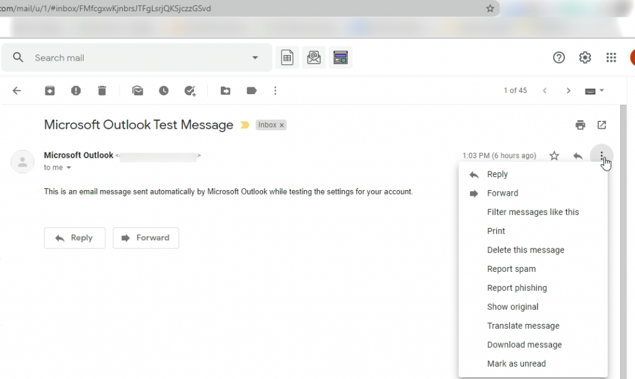Toggle the importance marker beside the subject
This screenshot has height=379, width=635.
pos(244,125)
